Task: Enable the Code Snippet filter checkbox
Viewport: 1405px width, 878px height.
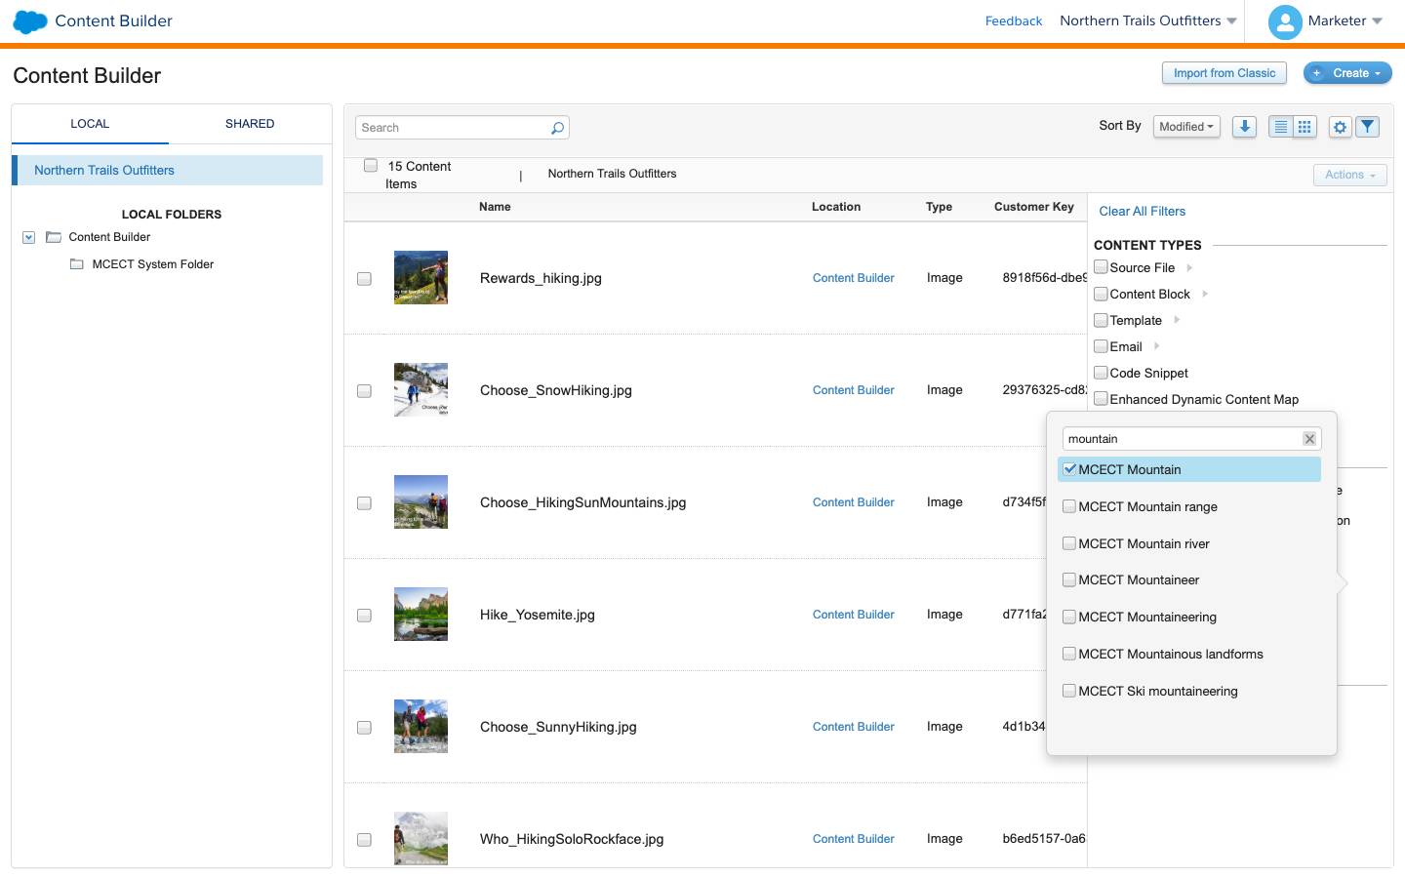Action: click(1101, 373)
